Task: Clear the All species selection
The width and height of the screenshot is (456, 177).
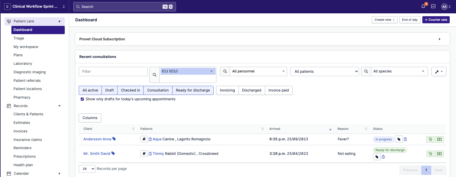Action: pos(423,71)
